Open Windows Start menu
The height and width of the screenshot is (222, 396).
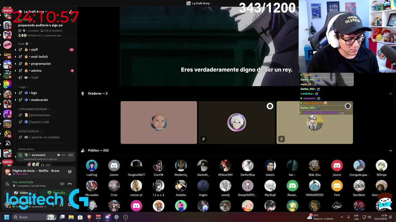[6, 217]
